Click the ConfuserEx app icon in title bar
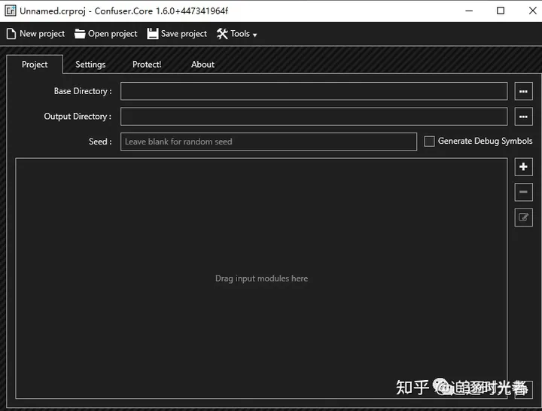Image resolution: width=542 pixels, height=411 pixels. pyautogui.click(x=11, y=11)
